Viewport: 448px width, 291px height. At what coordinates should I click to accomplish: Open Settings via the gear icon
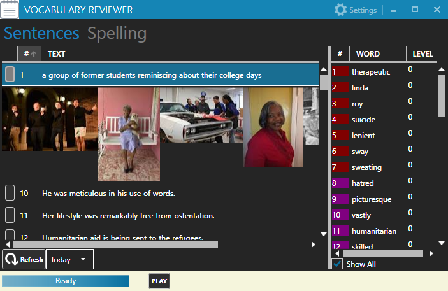click(341, 10)
